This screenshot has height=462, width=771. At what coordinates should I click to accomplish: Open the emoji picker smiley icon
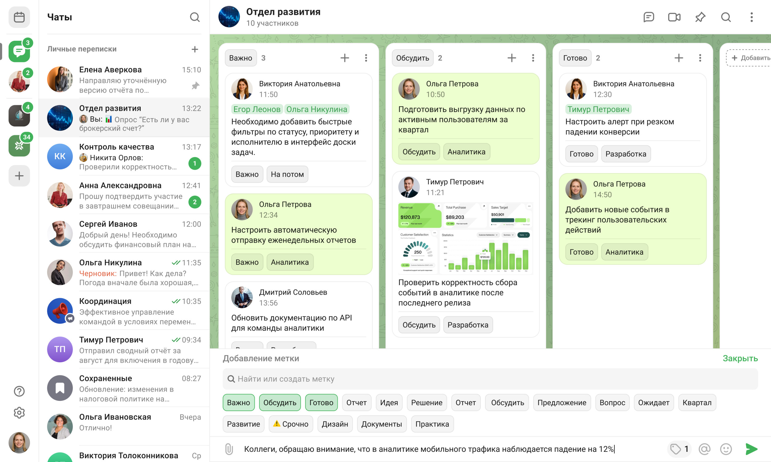(x=726, y=449)
